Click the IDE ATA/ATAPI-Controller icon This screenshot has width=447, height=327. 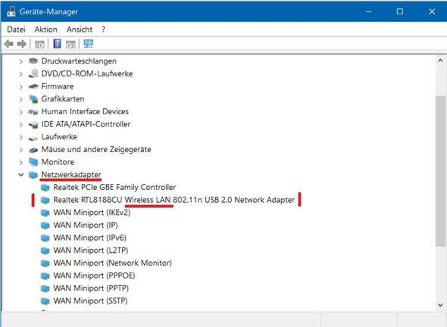[33, 124]
